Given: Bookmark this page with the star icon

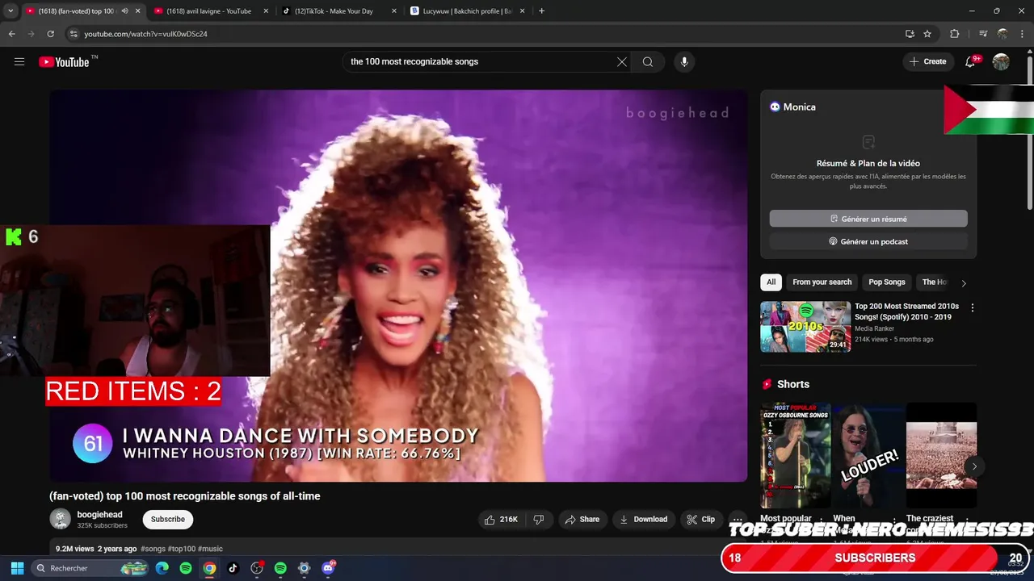Looking at the screenshot, I should point(927,34).
